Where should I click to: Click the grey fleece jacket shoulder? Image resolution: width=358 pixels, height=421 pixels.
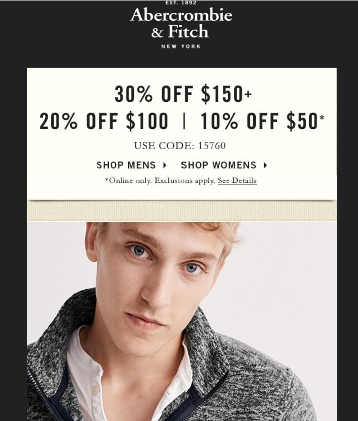click(x=268, y=376)
